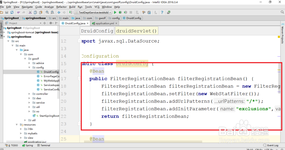
Task: Click the DruidConfig structure breadcrumb above editor
Action: tap(97, 31)
